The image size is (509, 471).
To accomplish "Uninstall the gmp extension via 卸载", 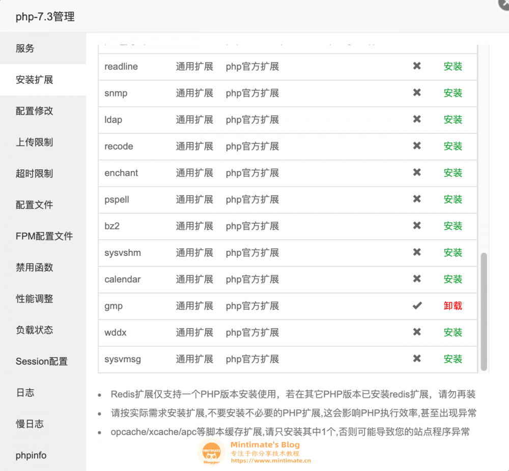I will point(453,306).
